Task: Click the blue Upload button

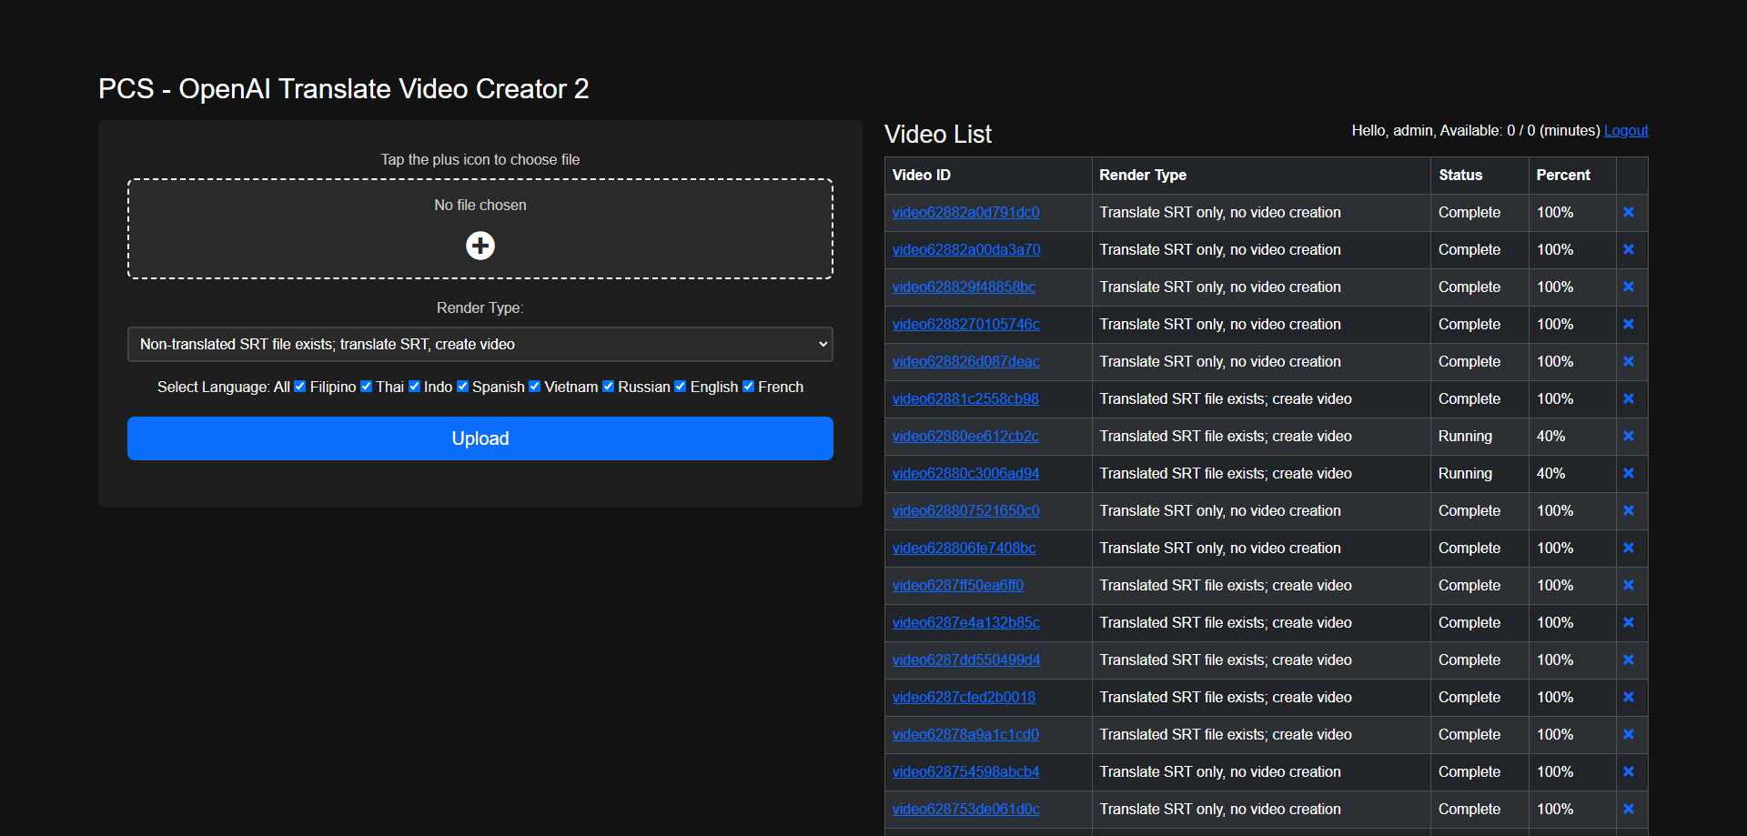Action: point(480,438)
